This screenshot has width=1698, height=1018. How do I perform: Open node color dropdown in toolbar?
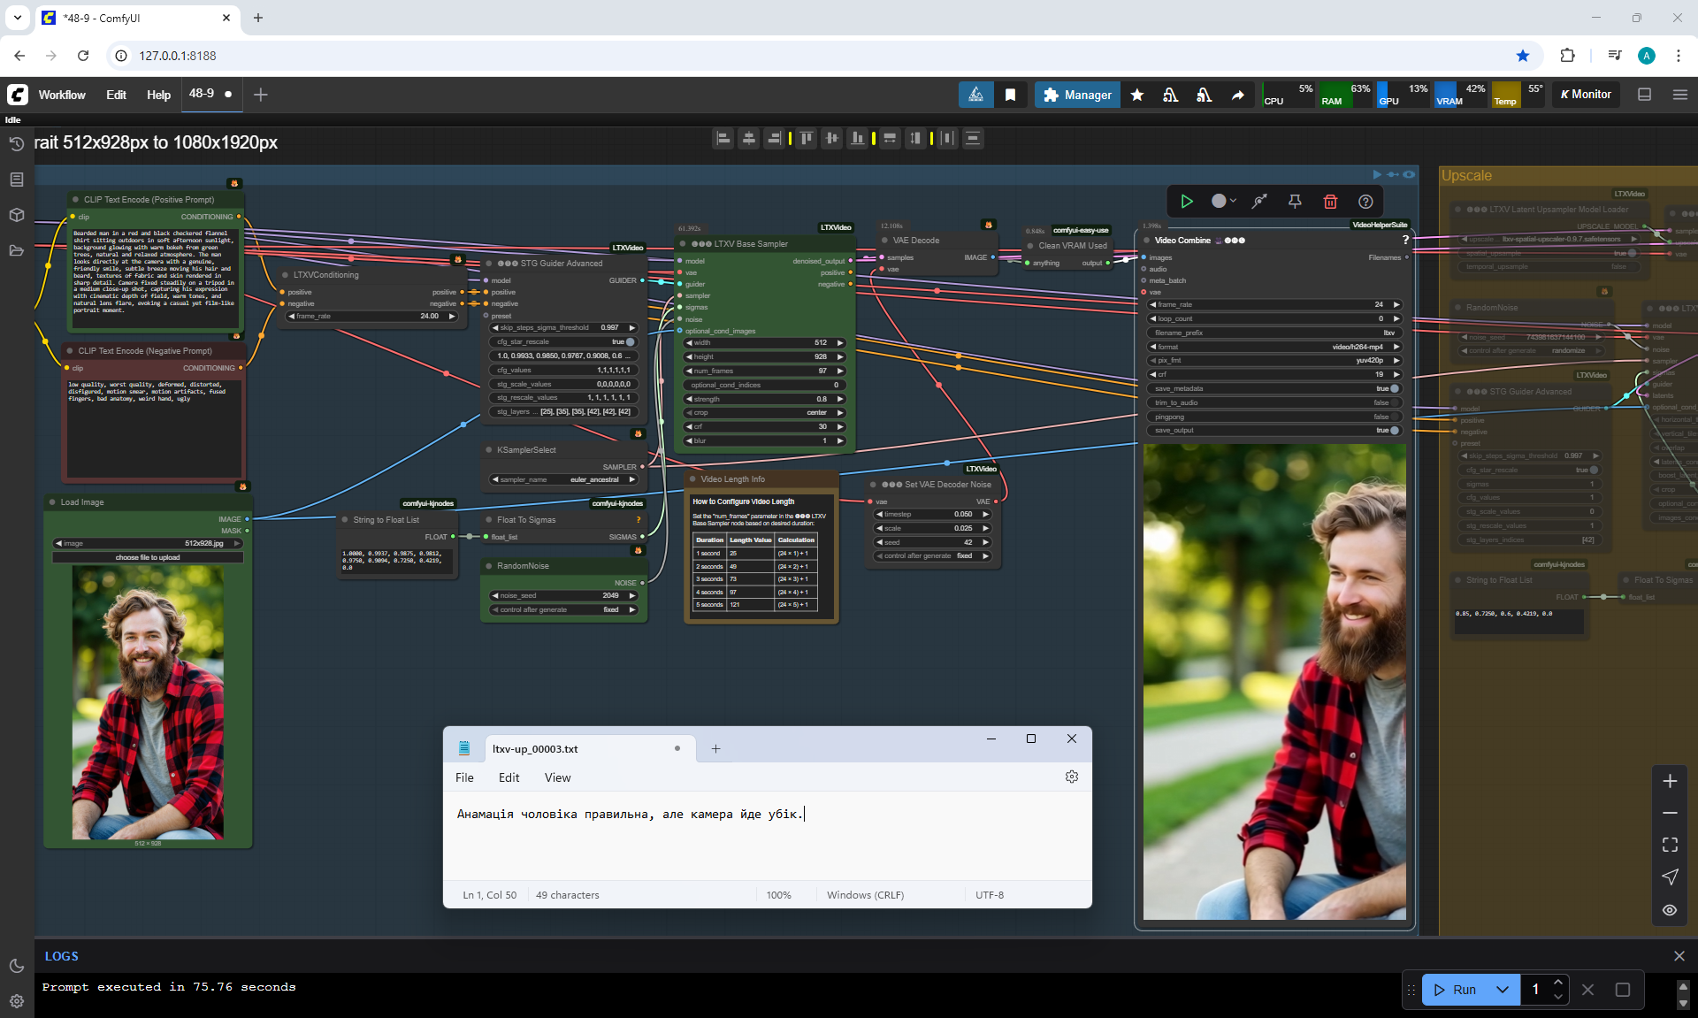tap(1224, 202)
